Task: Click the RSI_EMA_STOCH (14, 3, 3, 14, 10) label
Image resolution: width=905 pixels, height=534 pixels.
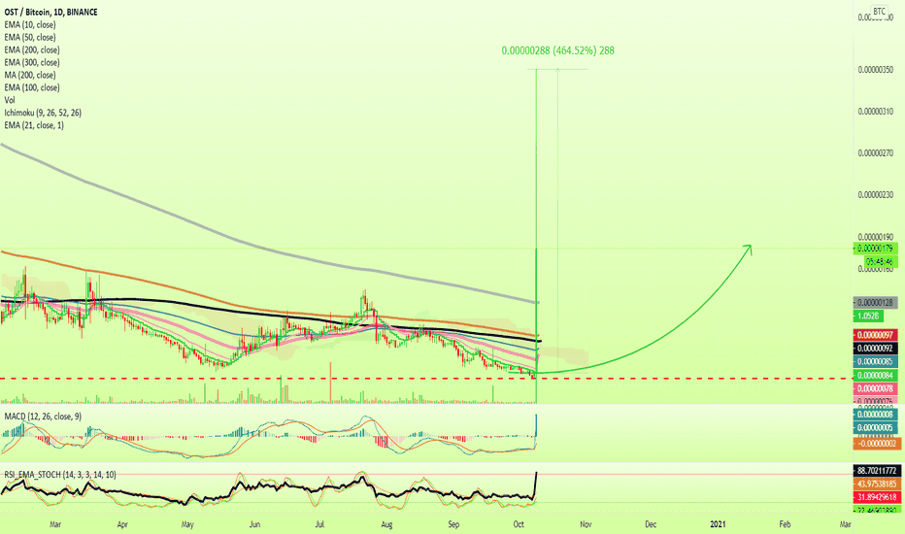Action: pyautogui.click(x=60, y=475)
